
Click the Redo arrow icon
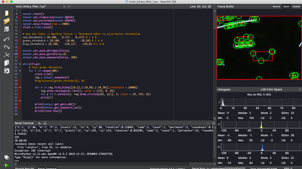(7, 47)
